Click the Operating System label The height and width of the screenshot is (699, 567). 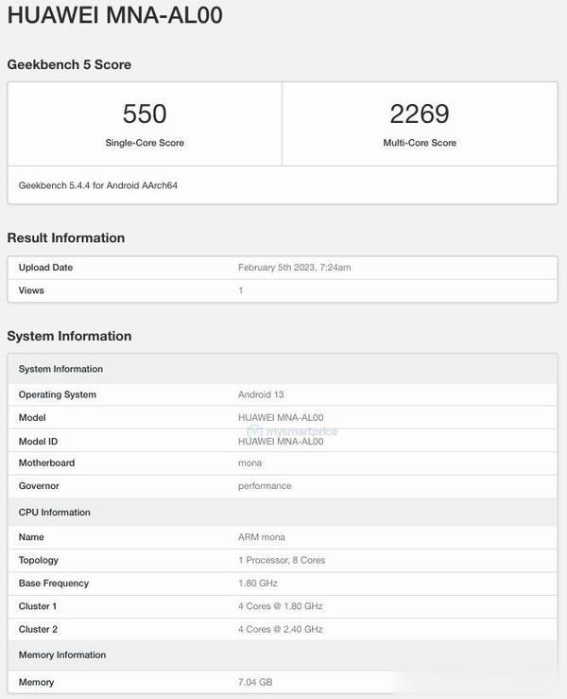58,395
